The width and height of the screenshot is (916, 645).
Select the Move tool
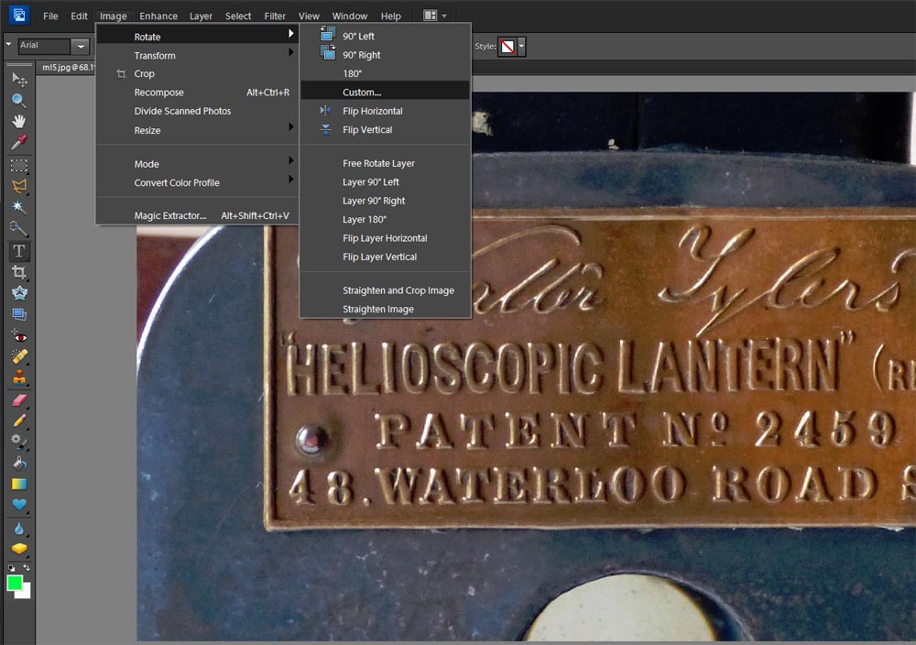[19, 79]
